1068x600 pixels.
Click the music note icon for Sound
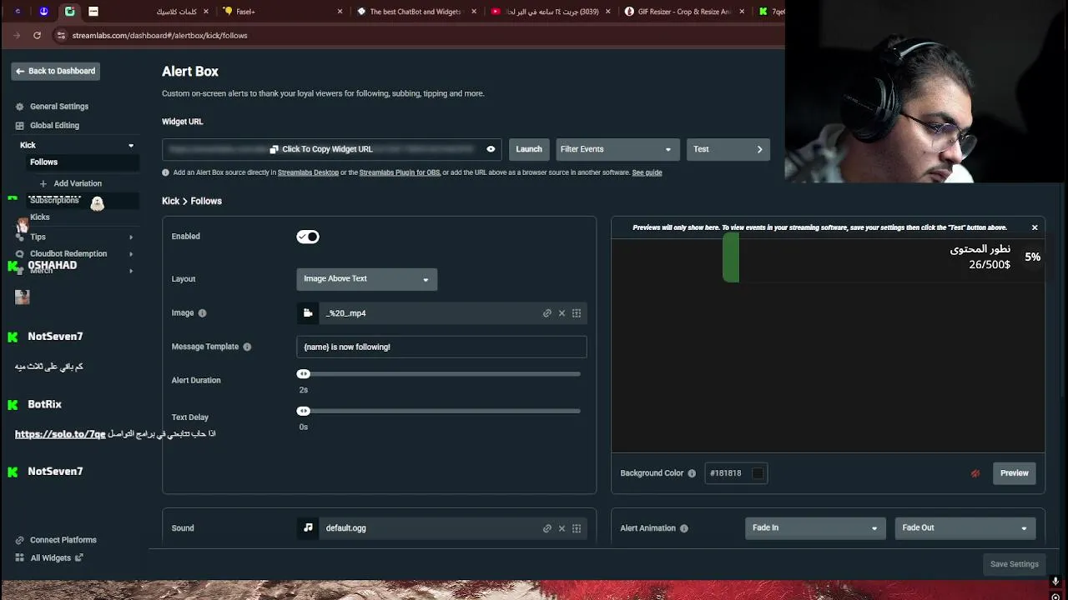click(308, 527)
